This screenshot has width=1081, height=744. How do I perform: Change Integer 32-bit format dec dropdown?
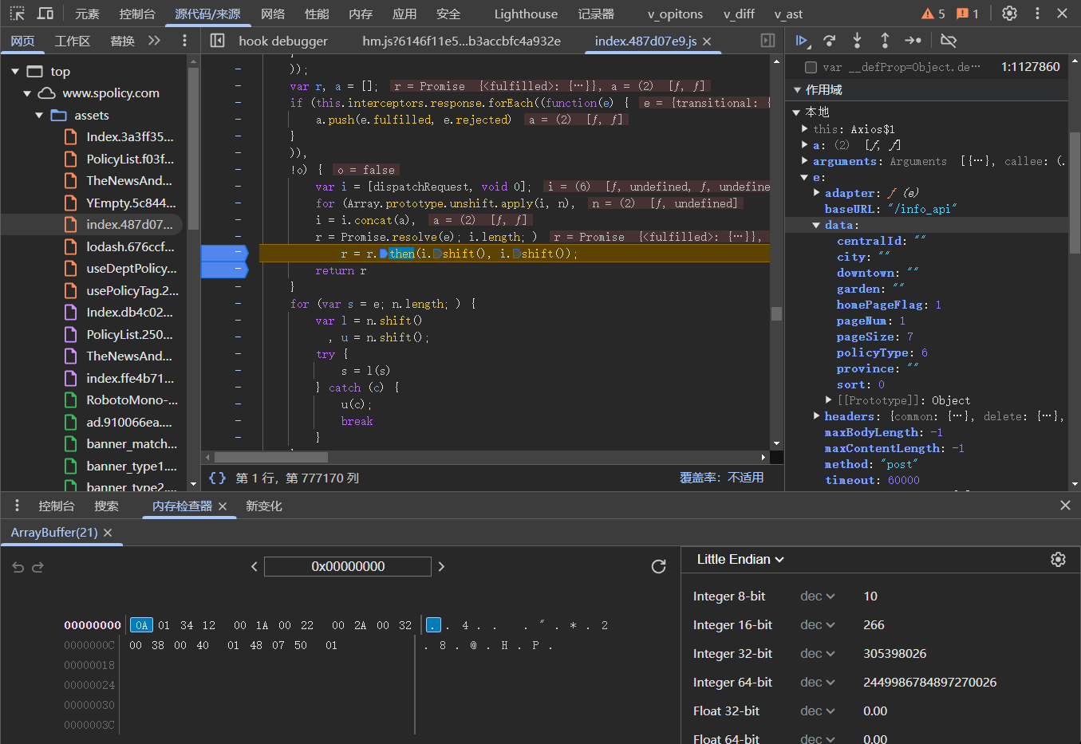click(818, 654)
